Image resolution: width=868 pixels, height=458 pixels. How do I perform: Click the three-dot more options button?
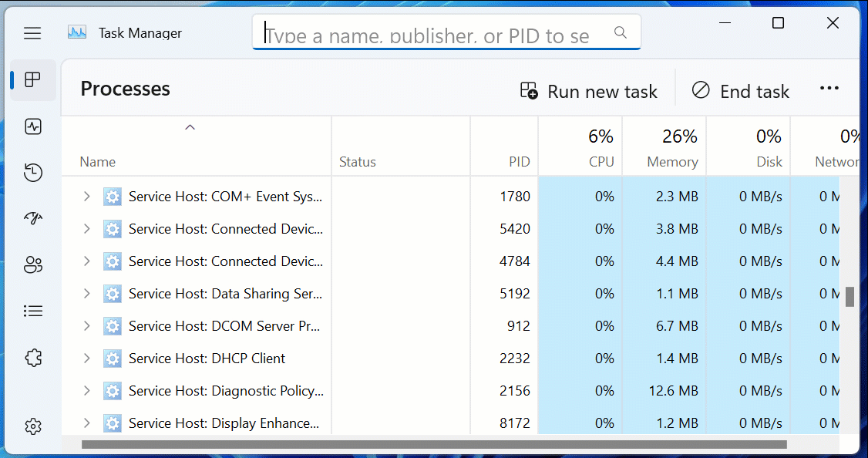[x=829, y=89]
